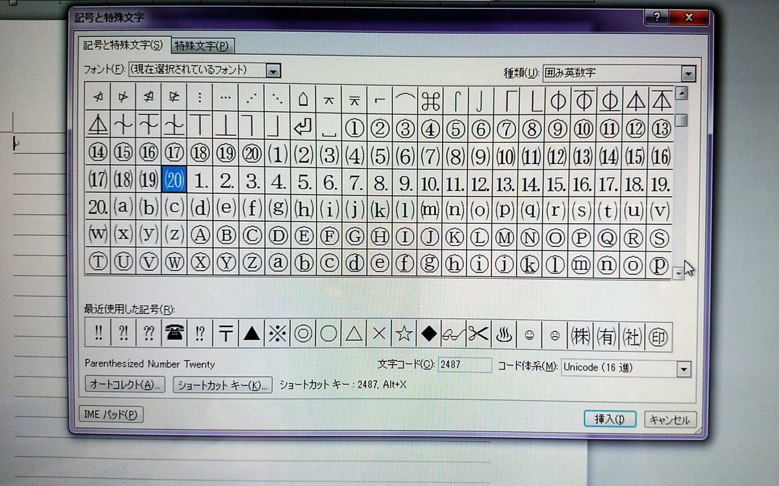The height and width of the screenshot is (486, 779).
Task: Switch to the 記号と特殊文字(S) tab
Action: pyautogui.click(x=123, y=44)
